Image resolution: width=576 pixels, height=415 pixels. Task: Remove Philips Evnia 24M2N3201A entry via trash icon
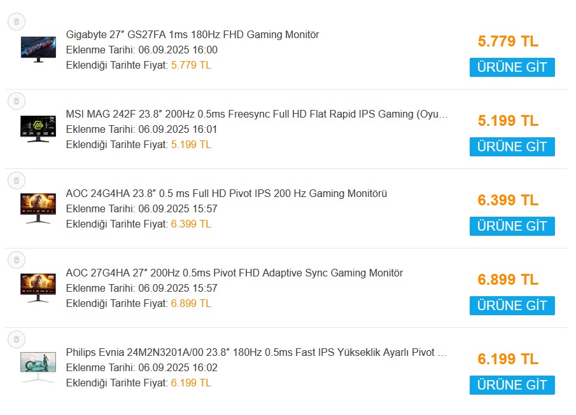pyautogui.click(x=17, y=339)
